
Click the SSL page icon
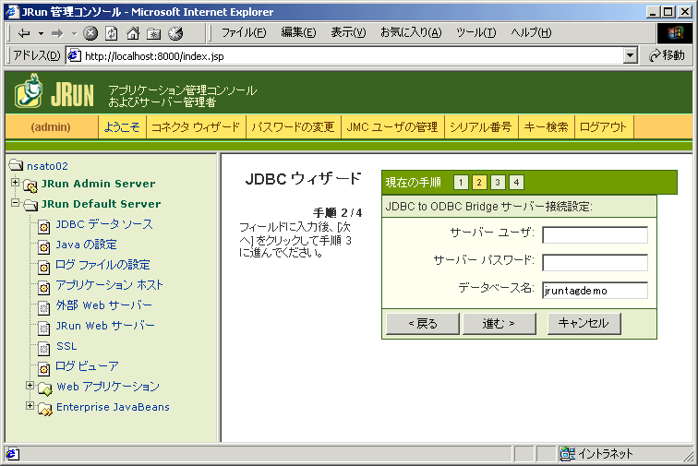pyautogui.click(x=43, y=349)
